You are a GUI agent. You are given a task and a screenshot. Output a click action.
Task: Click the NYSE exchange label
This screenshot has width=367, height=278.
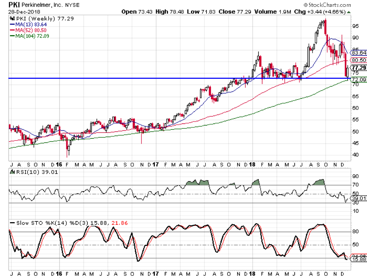(x=72, y=5)
